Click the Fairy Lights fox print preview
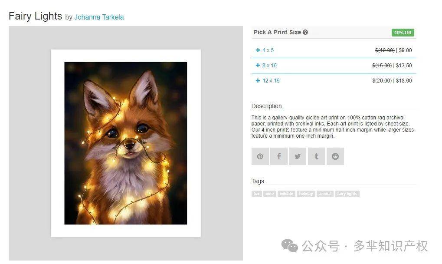The image size is (442, 264). (126, 143)
